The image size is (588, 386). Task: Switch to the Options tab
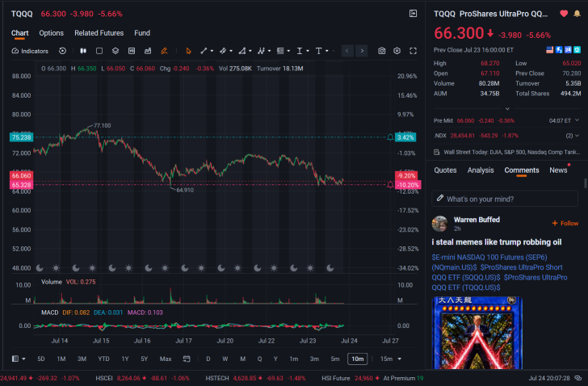coord(52,33)
